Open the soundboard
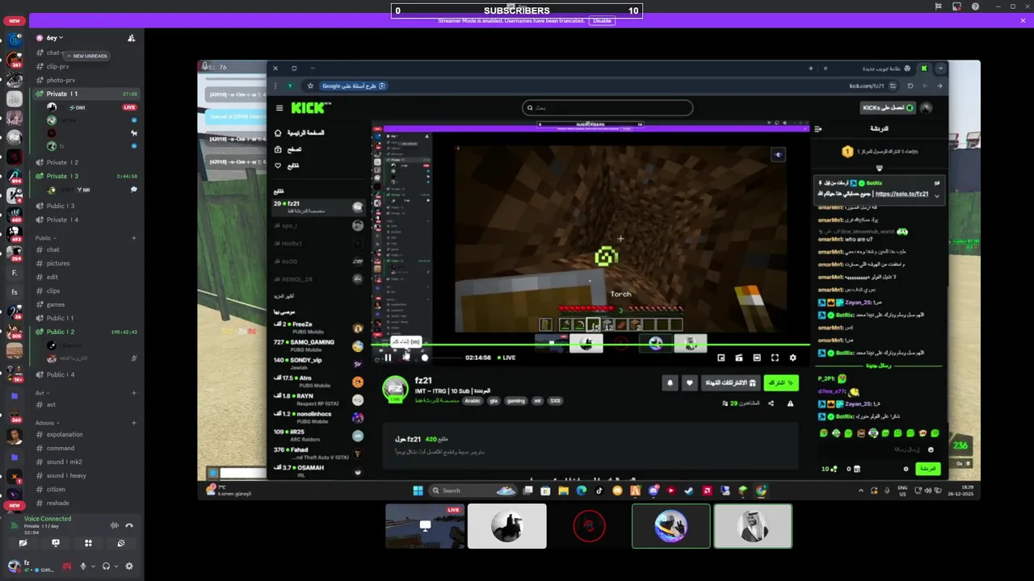Viewport: 1034px width, 581px height. [x=121, y=543]
